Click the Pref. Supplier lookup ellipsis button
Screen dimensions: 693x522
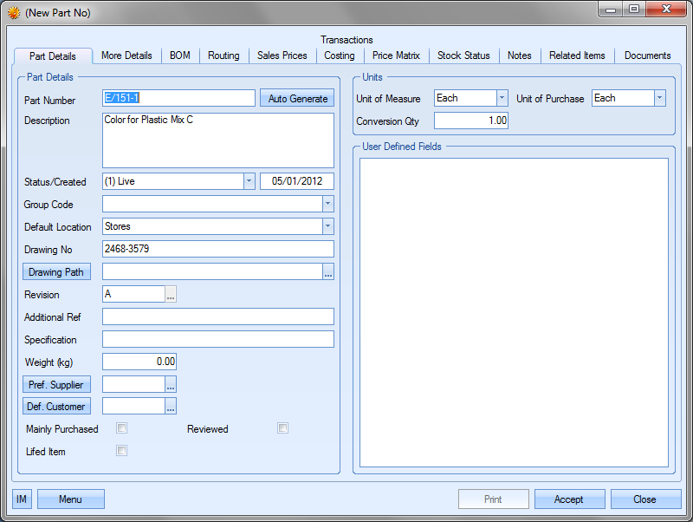(x=171, y=384)
